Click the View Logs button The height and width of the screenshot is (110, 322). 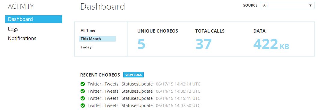coord(133,75)
